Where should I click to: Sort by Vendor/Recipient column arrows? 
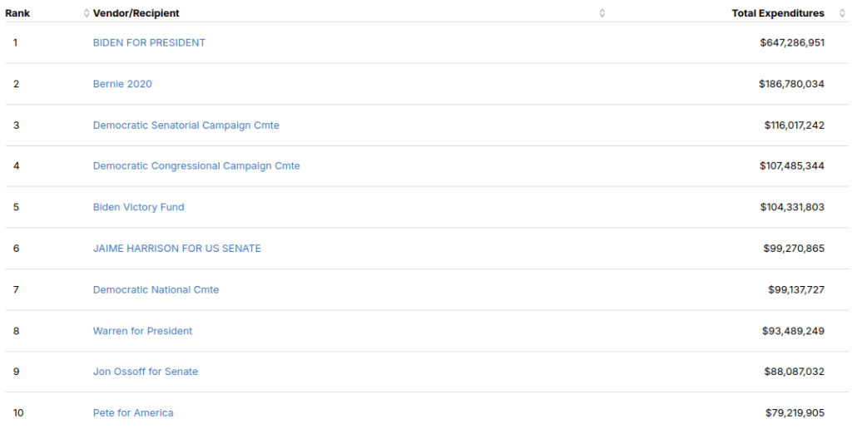pyautogui.click(x=602, y=13)
